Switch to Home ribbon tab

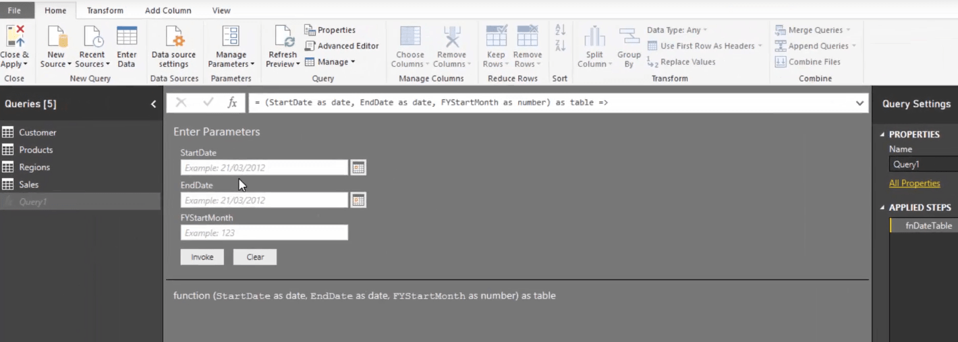pos(55,10)
